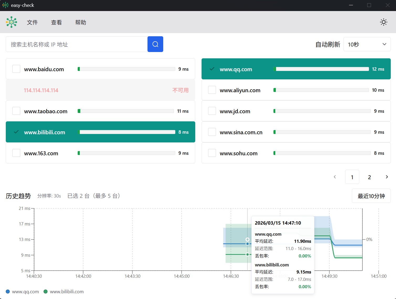Open the 最近10分钟 time range selector
Screen dimensions: 396x299
pos(371,196)
